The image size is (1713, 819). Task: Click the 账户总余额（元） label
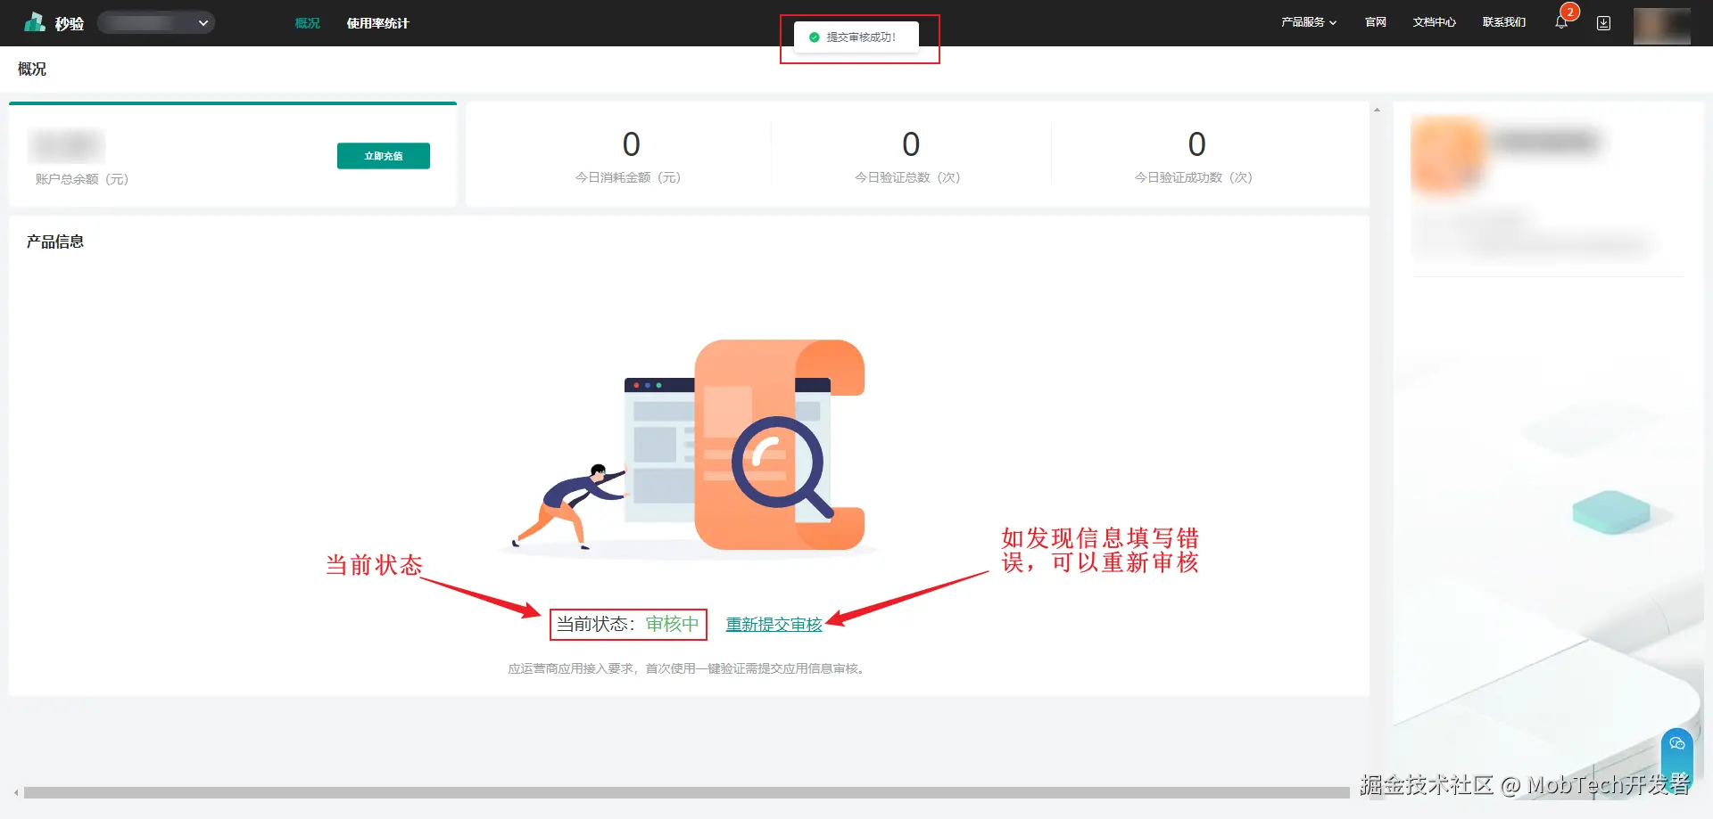(82, 179)
